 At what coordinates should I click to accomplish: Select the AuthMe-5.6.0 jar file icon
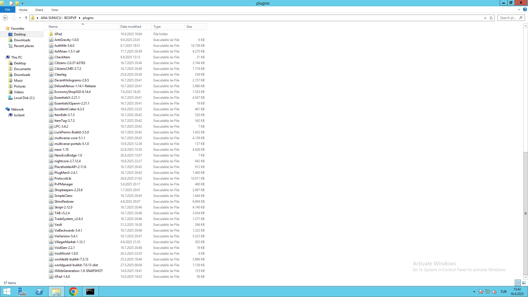51,46
